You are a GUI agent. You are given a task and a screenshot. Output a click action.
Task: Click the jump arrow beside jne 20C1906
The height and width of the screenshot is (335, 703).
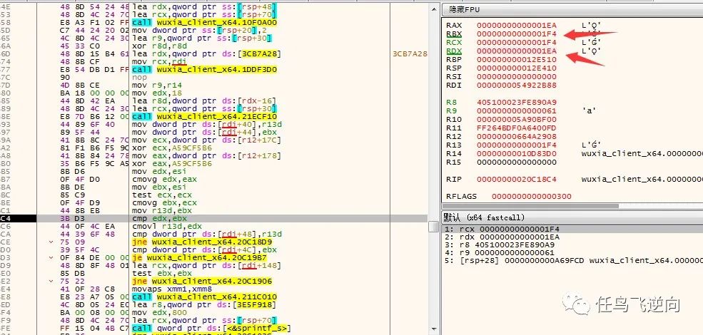point(51,282)
